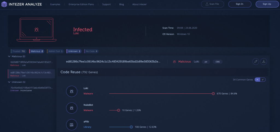280x132 pixels.
Task: Switch Common Genes toggle to X side
Action: (257, 80)
